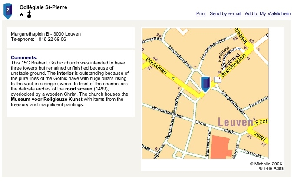
Task: Click the blue map marker pin
Action: coord(205,83)
